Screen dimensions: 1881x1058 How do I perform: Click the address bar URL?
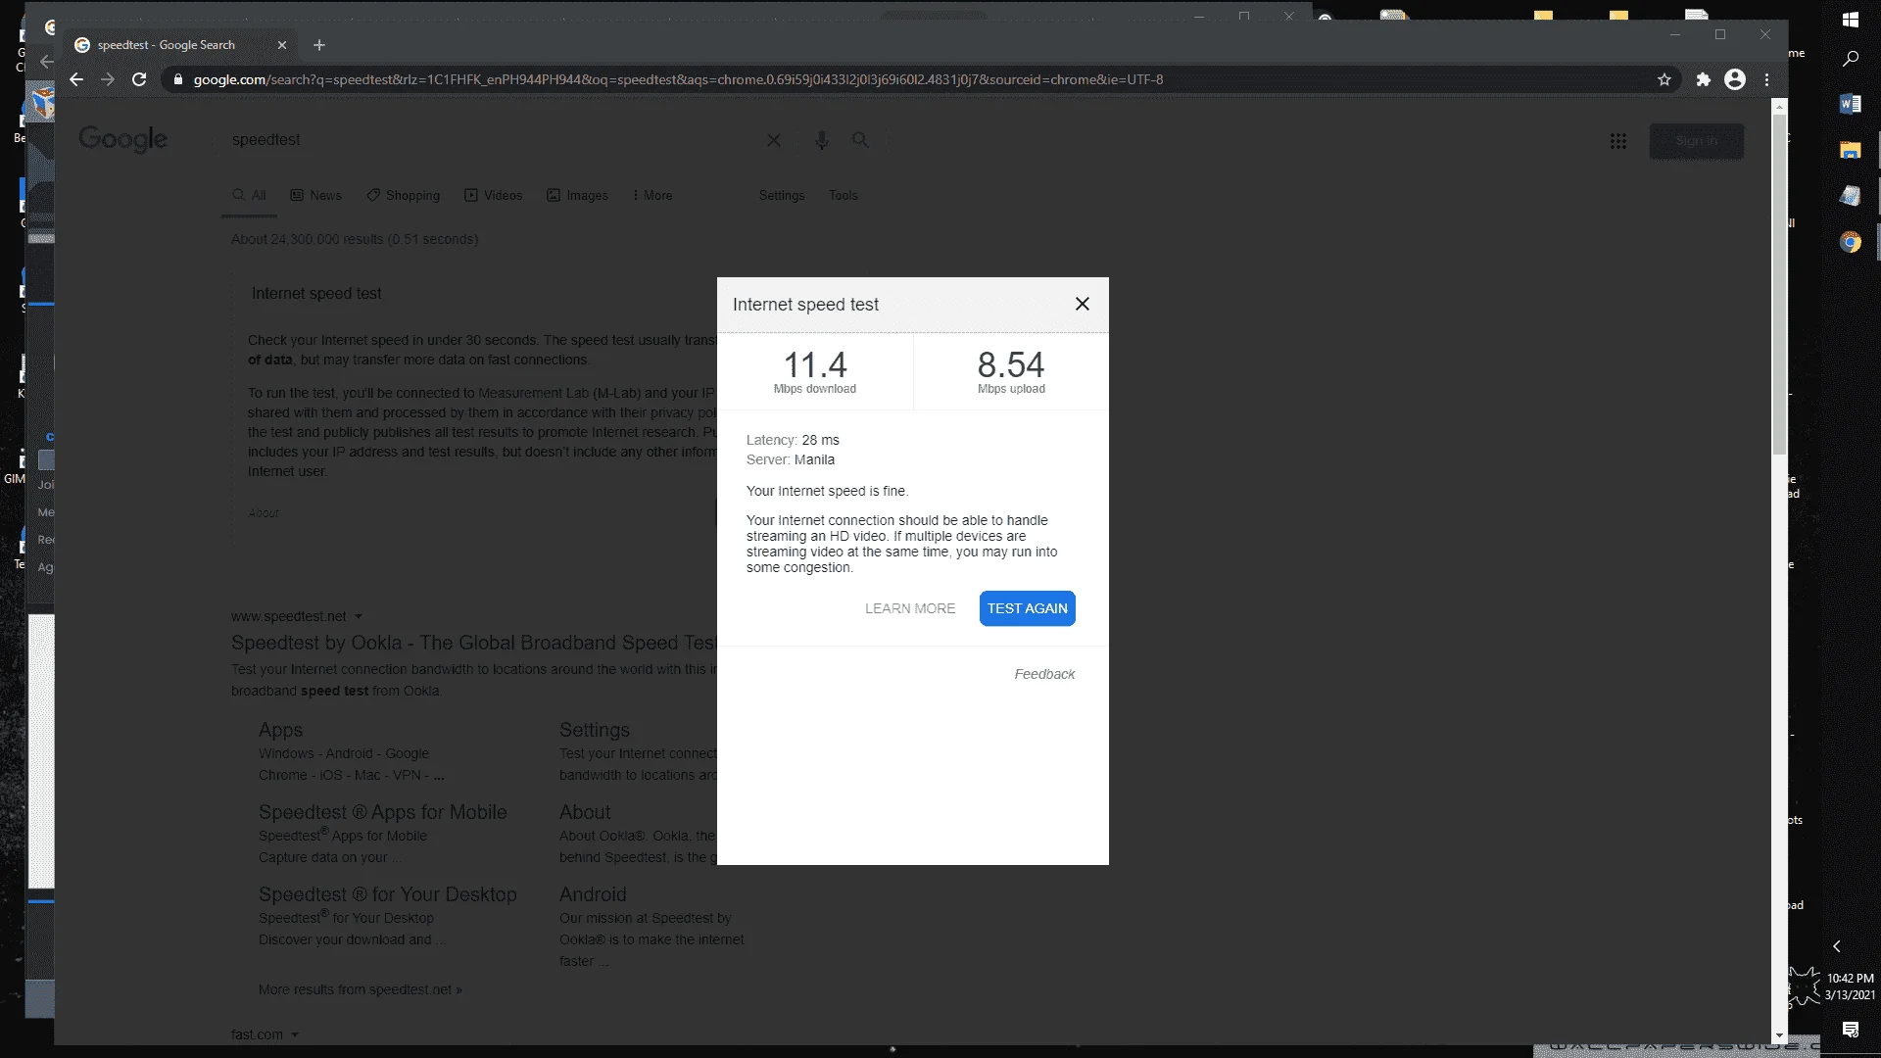(678, 79)
